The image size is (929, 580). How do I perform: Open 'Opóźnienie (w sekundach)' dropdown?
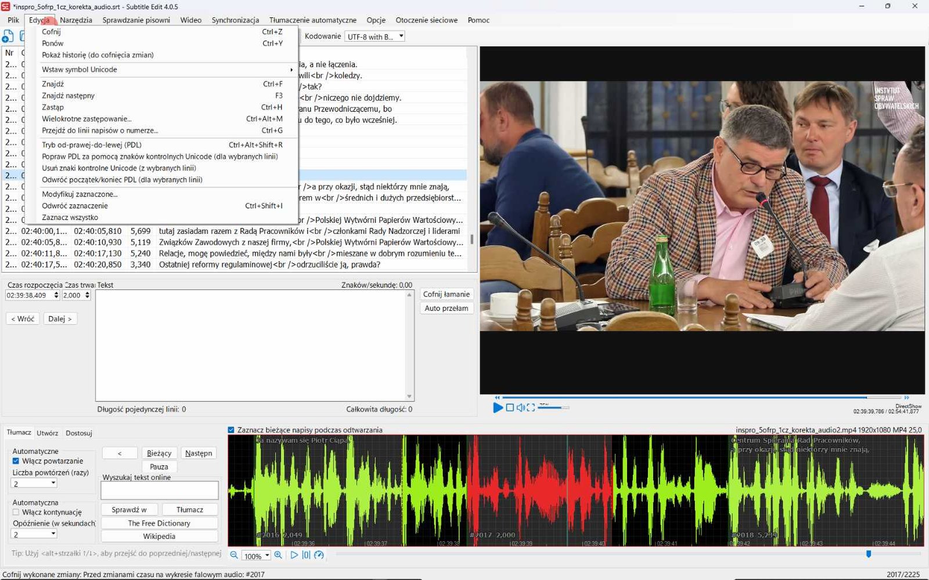34,534
